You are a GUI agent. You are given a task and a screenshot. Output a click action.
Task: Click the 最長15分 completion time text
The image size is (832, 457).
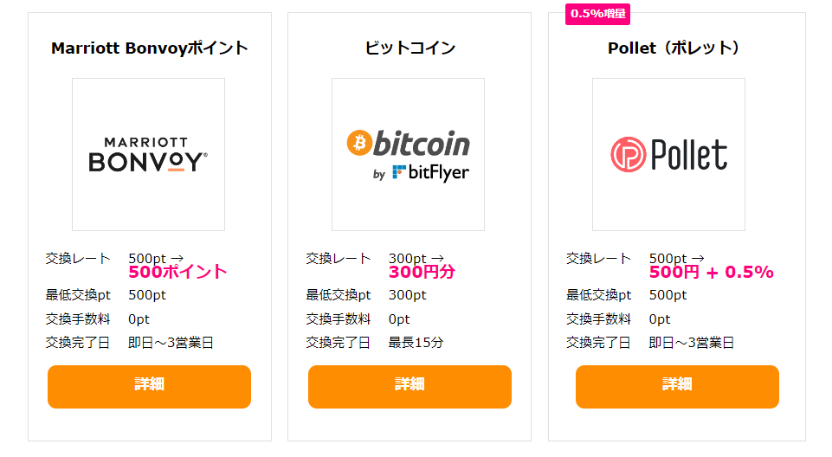point(416,343)
